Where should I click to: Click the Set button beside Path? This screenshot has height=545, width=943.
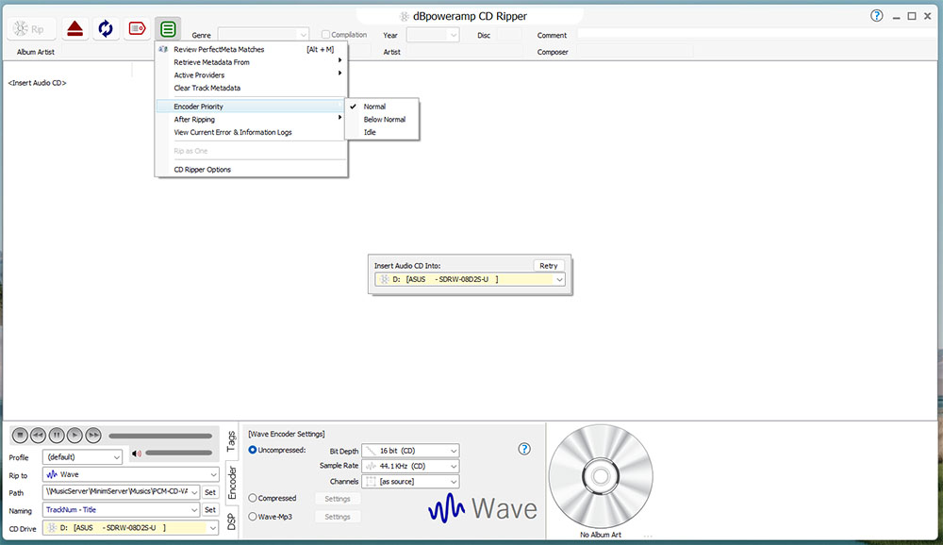[x=210, y=492]
